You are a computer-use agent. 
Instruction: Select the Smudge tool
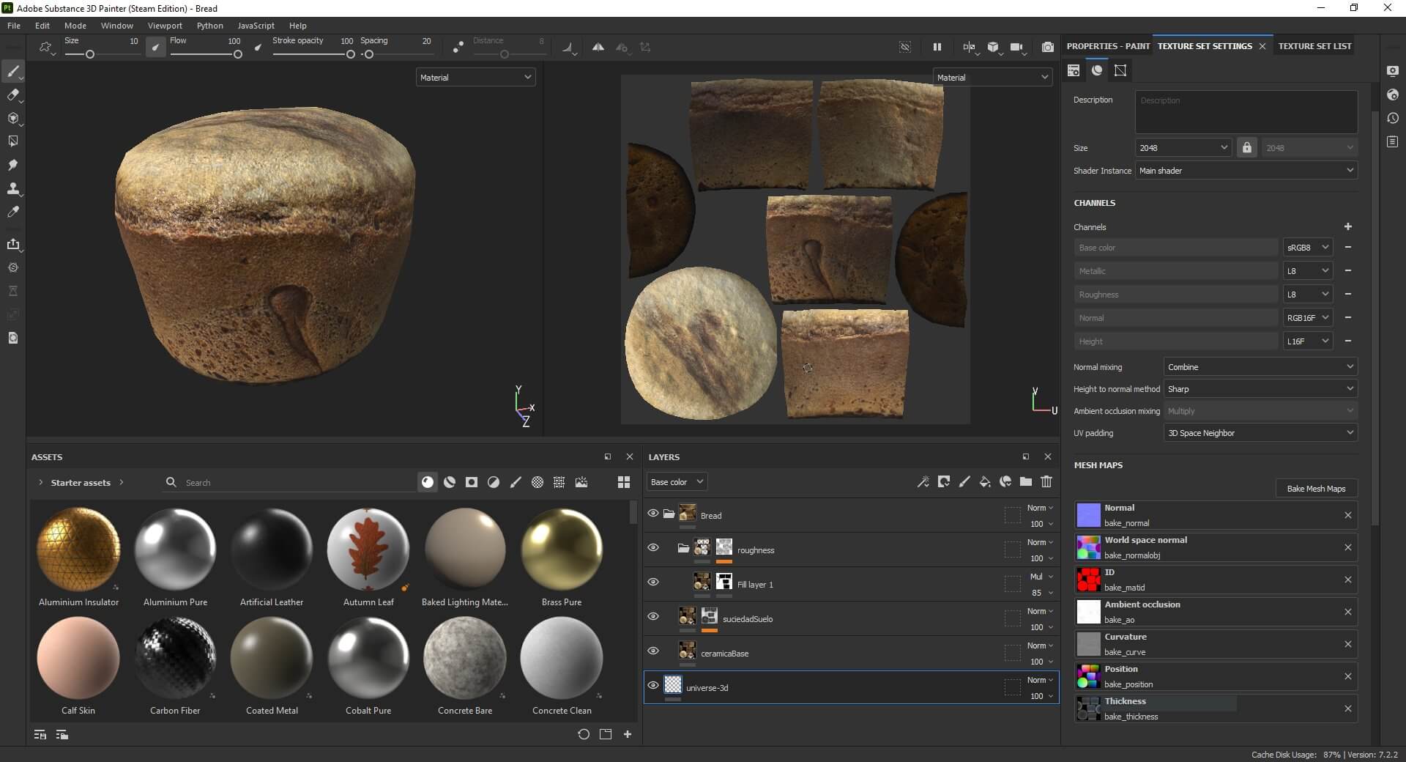pyautogui.click(x=12, y=165)
